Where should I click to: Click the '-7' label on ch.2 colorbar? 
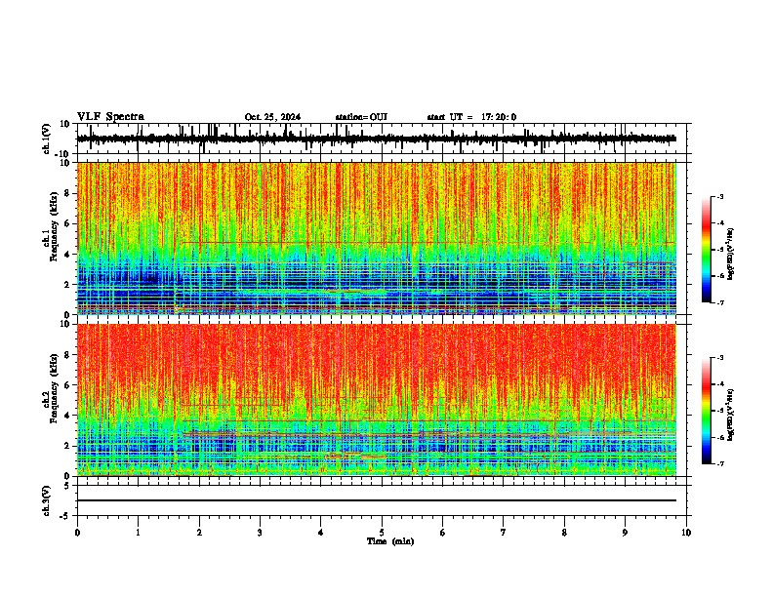point(719,463)
